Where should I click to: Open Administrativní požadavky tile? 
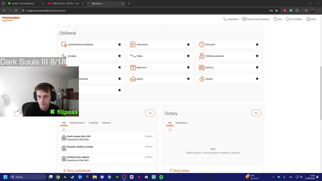click(x=92, y=44)
